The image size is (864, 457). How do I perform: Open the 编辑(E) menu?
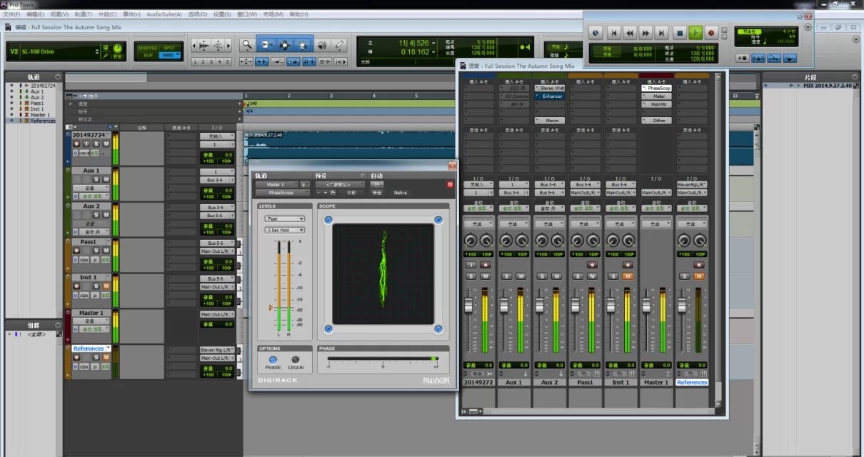[x=34, y=14]
